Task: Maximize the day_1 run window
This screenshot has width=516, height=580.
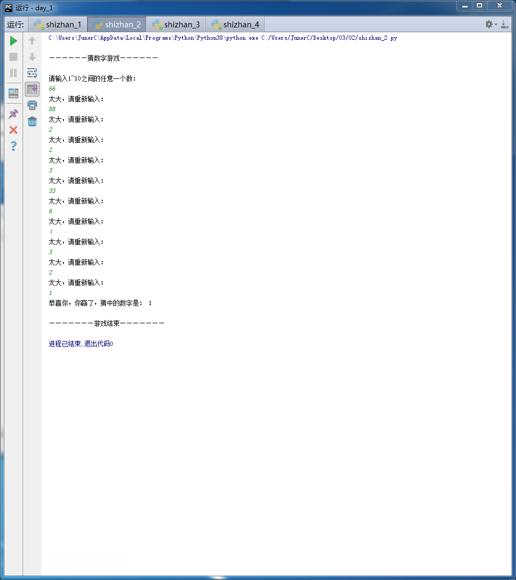Action: [479, 5]
